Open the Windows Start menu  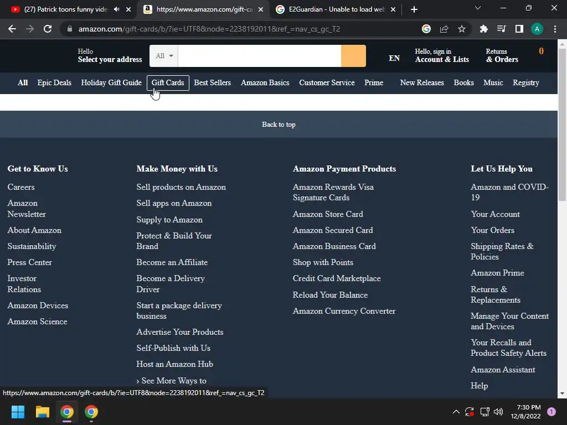tap(18, 412)
